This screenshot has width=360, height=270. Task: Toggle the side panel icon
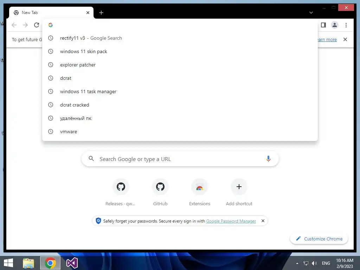323,25
